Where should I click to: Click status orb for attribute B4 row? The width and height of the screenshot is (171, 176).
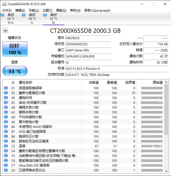6,127
